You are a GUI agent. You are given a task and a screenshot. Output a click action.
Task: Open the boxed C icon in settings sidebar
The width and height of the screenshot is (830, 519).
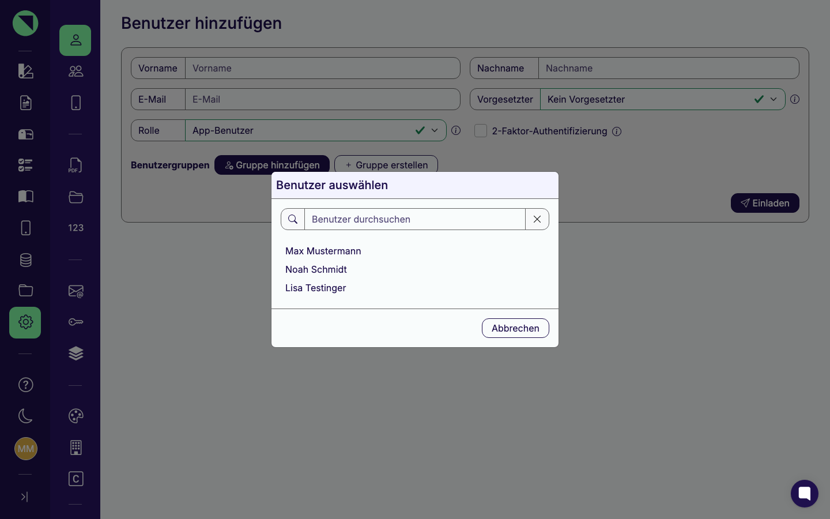(x=76, y=479)
